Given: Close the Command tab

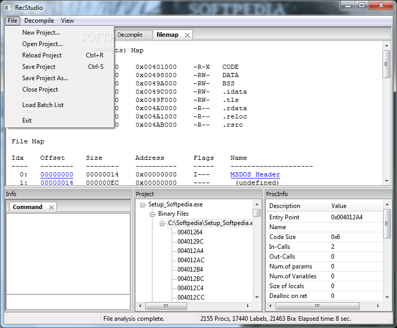Looking at the screenshot, I should pos(51,207).
